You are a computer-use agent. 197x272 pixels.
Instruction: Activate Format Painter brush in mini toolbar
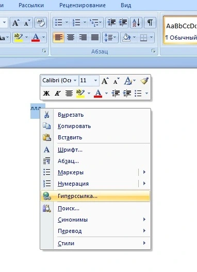[144, 81]
